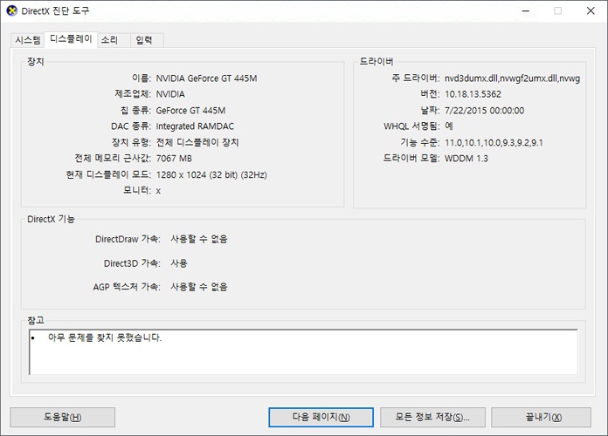Minimize the DirectX diagnostic window
Screen dimensions: 608x436
click(x=526, y=10)
